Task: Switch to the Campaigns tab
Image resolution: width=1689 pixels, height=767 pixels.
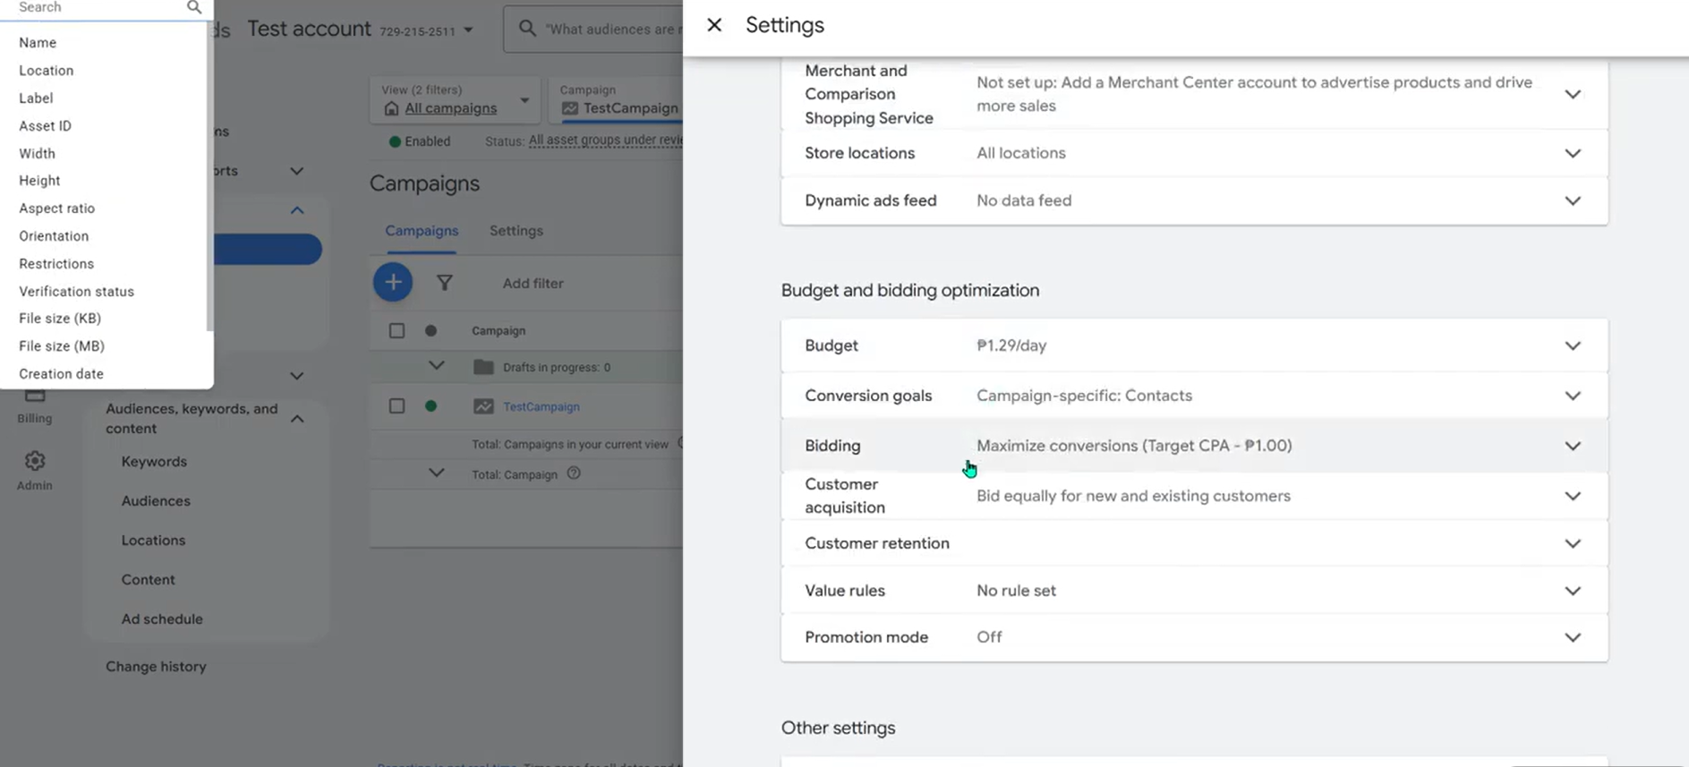Action: point(422,231)
